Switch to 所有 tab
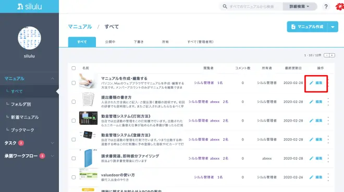This screenshot has height=192, width=344. [x=165, y=42]
